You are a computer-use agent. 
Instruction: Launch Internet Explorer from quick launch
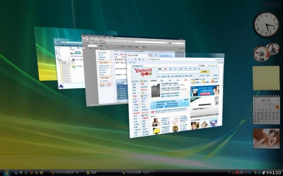point(27,172)
